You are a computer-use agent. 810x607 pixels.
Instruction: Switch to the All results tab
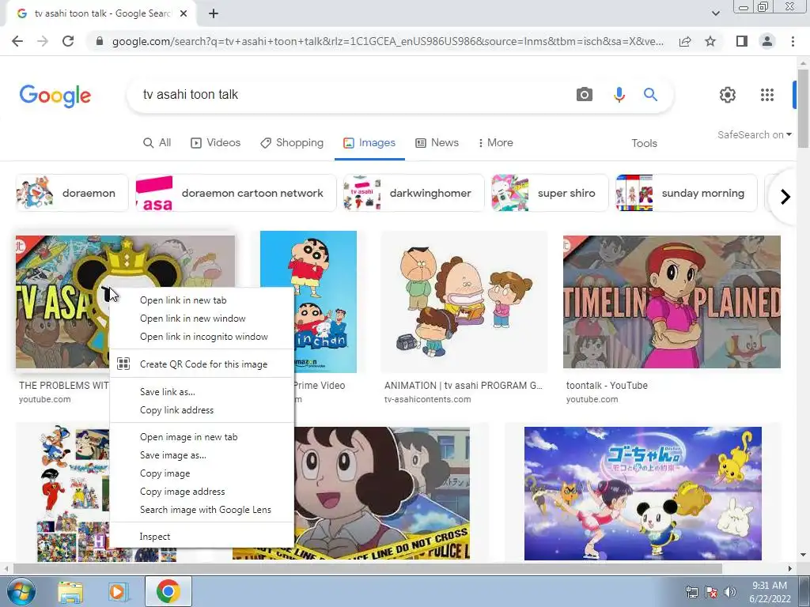[157, 142]
